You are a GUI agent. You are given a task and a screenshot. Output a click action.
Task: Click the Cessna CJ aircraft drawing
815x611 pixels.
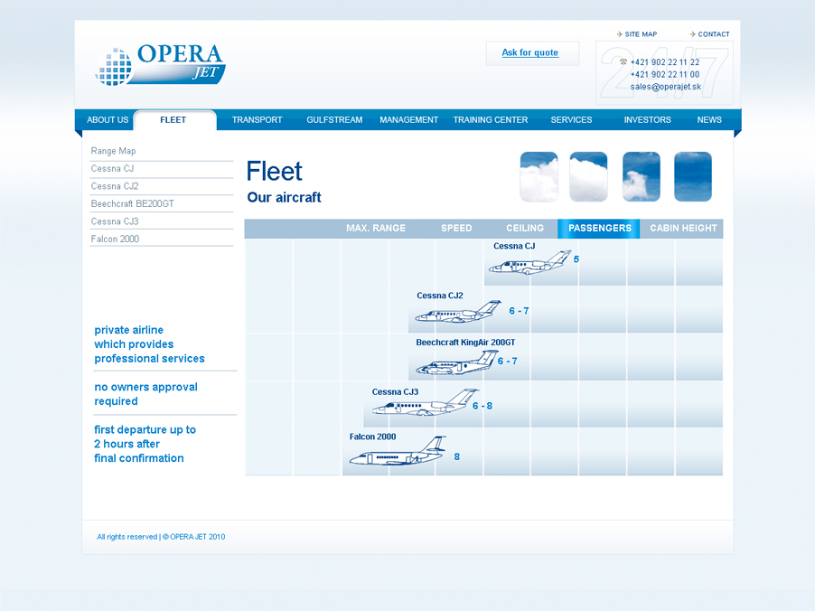pyautogui.click(x=529, y=263)
